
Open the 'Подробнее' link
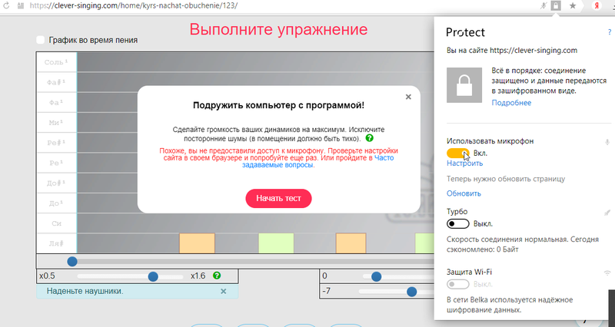pos(511,103)
